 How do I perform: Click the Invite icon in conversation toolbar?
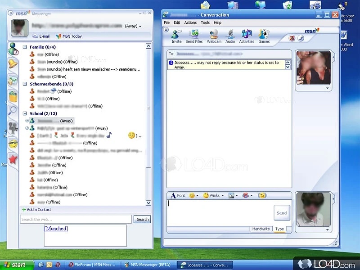pos(176,35)
